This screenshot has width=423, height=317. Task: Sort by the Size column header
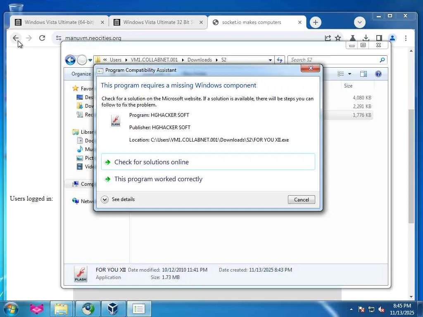coord(348,86)
